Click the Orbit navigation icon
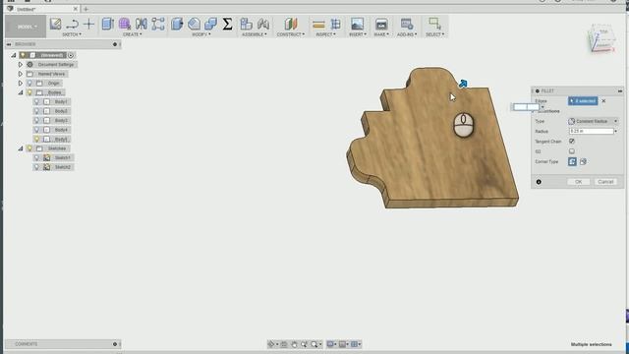The width and height of the screenshot is (629, 354). pos(271,344)
